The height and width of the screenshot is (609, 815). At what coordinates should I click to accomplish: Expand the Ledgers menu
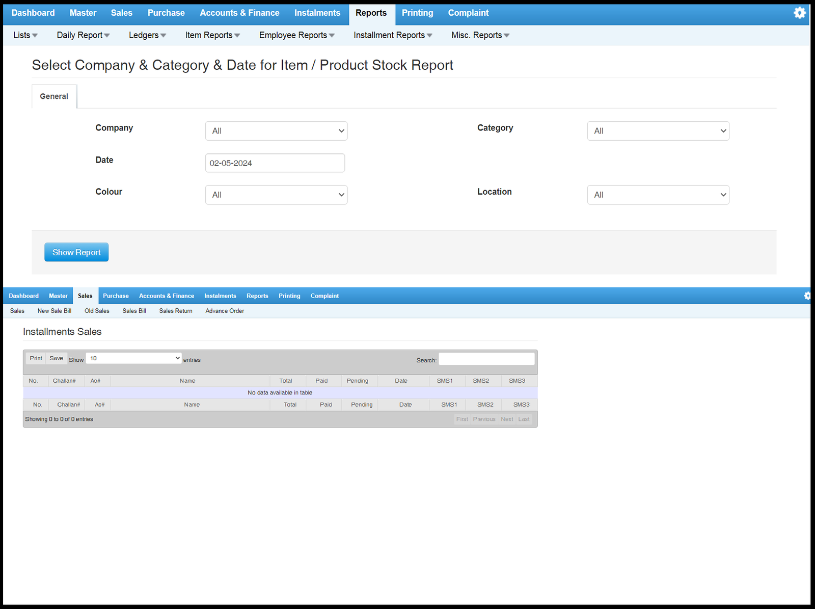click(x=147, y=35)
